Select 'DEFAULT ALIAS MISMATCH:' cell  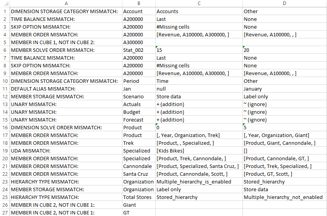(66, 89)
